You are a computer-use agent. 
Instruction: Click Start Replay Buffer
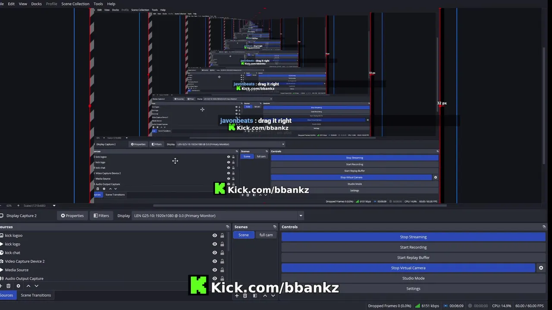click(x=413, y=257)
